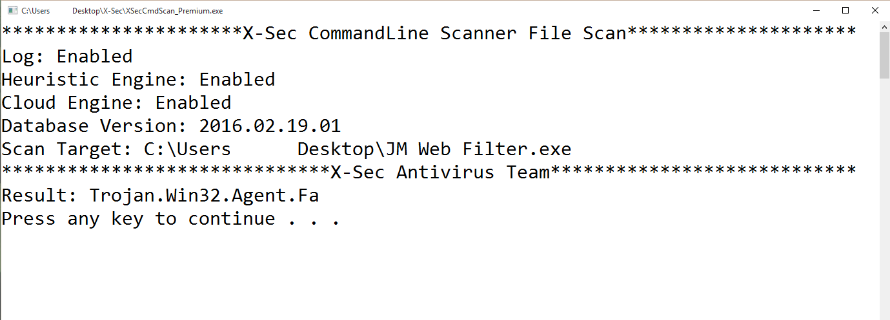Click the 'Cloud Engine: Enabled' line
This screenshot has width=890, height=320.
[x=116, y=103]
